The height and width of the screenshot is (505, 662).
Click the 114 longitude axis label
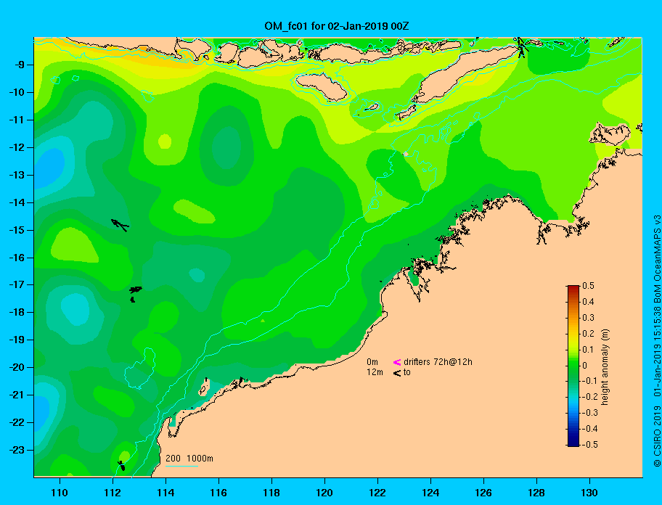pyautogui.click(x=165, y=493)
